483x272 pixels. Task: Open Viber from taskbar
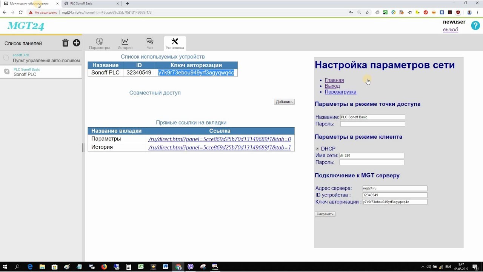tap(191, 267)
